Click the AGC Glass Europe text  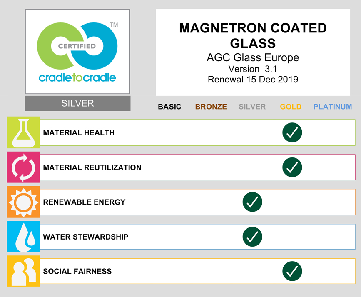253,57
